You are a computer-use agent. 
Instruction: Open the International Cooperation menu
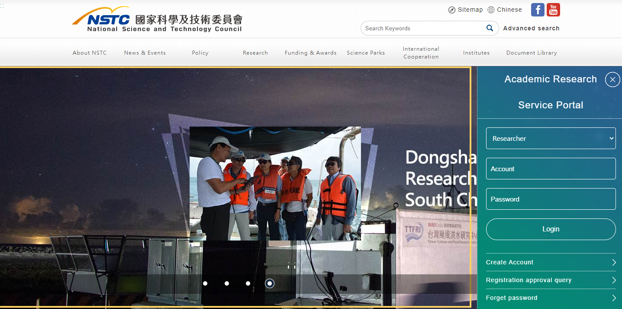click(421, 53)
